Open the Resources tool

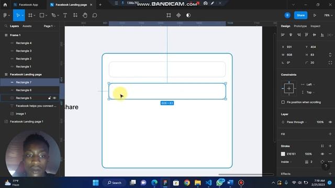click(x=75, y=15)
